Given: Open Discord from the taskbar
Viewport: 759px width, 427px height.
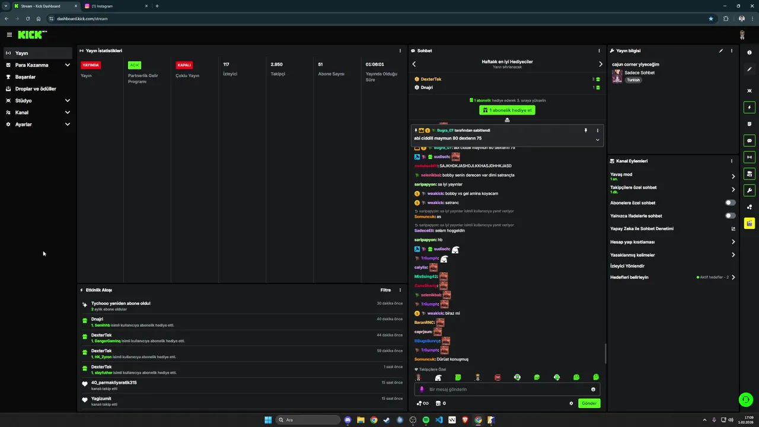Looking at the screenshot, I should coord(347,420).
